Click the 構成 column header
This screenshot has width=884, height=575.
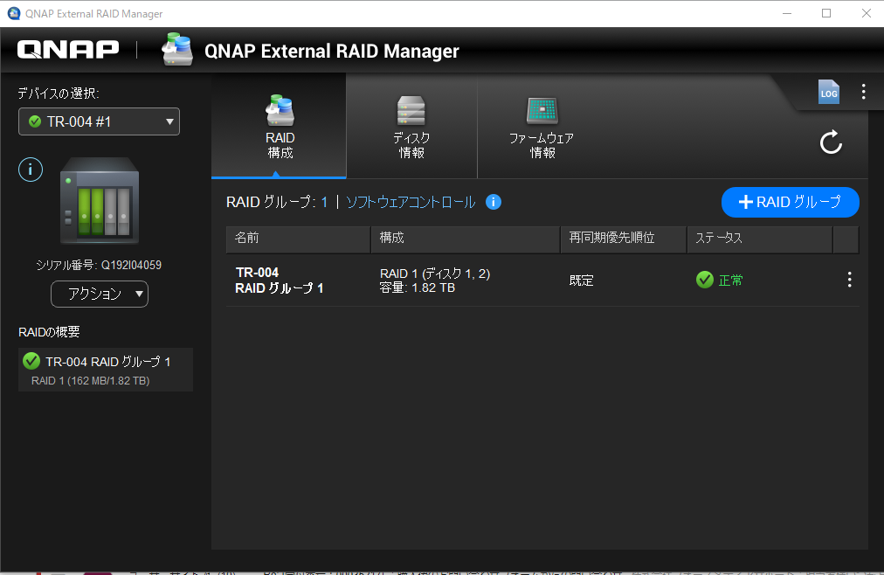466,239
